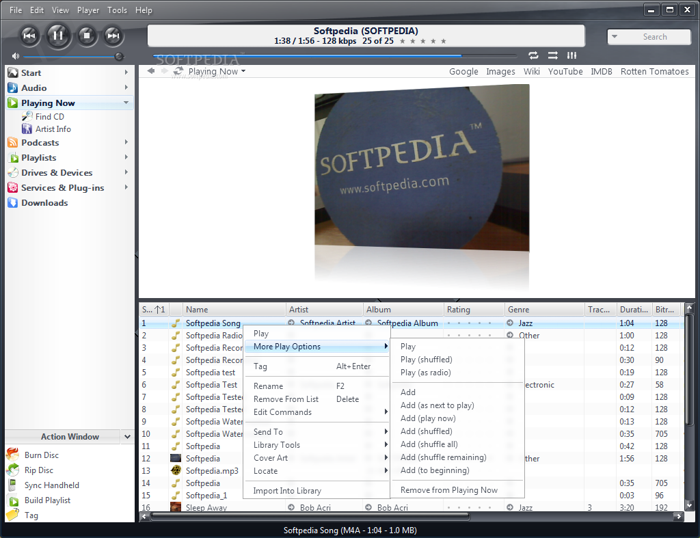Image resolution: width=700 pixels, height=538 pixels.
Task: Click the album cover art thumbnail
Action: (x=422, y=169)
